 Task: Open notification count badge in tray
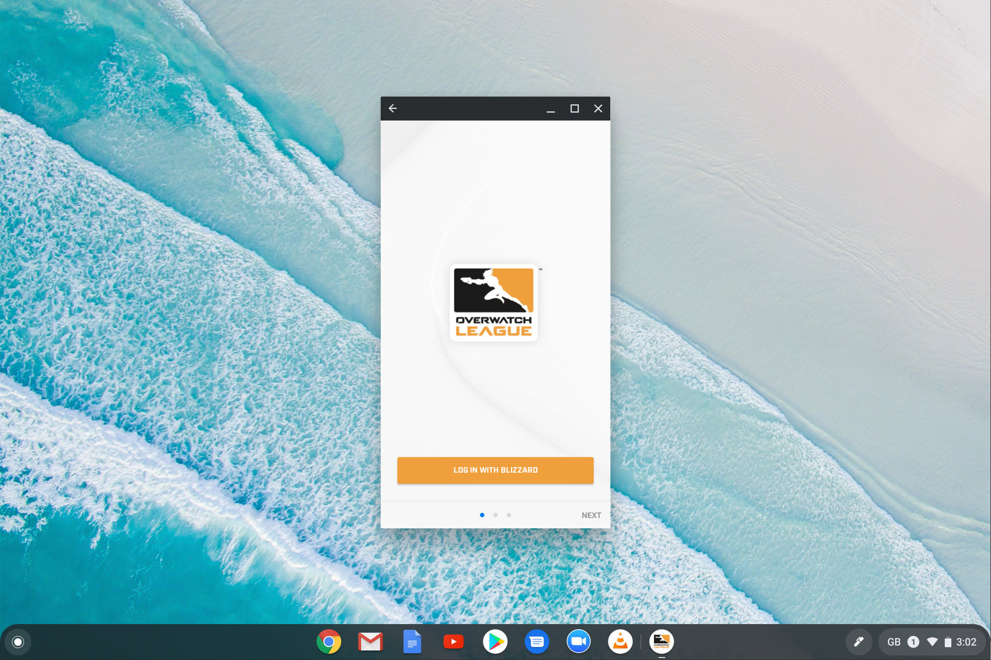tap(913, 642)
